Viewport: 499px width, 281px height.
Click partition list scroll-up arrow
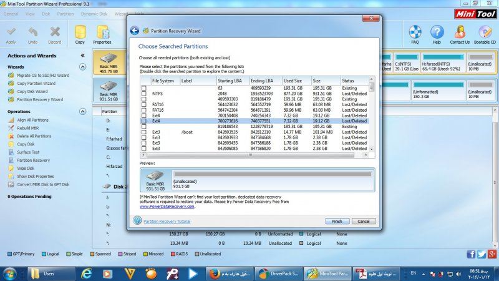pyautogui.click(x=371, y=79)
